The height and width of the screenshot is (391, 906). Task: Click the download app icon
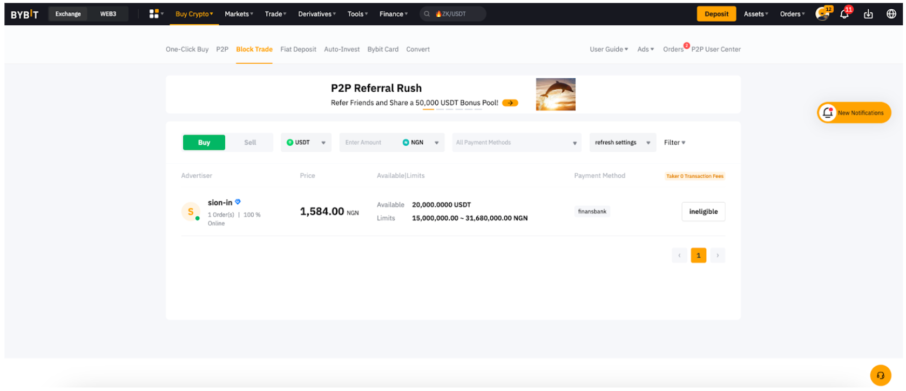pos(868,14)
